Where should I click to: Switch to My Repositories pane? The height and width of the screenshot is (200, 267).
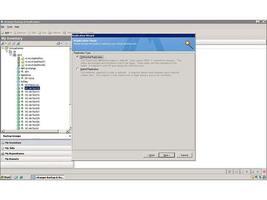point(36,154)
